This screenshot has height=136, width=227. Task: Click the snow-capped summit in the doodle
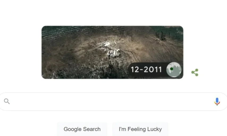click(x=112, y=49)
